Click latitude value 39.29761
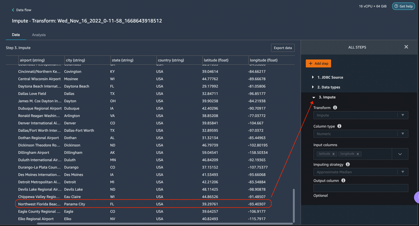The width and height of the screenshot is (419, 226). coord(210,204)
